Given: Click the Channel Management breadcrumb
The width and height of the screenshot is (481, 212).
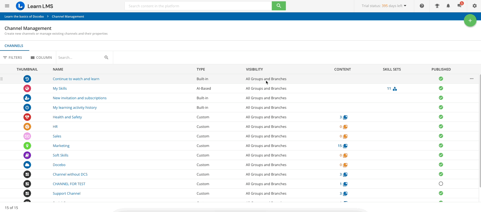Looking at the screenshot, I should point(68,16).
